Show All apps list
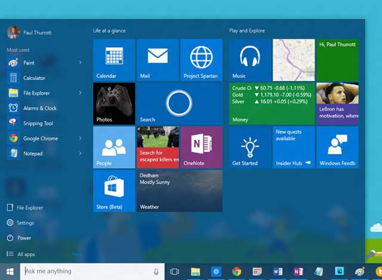The width and height of the screenshot is (382, 280). 21,254
